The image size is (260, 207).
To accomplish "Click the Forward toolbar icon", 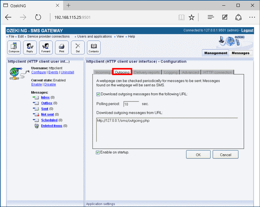I will pos(46,47).
